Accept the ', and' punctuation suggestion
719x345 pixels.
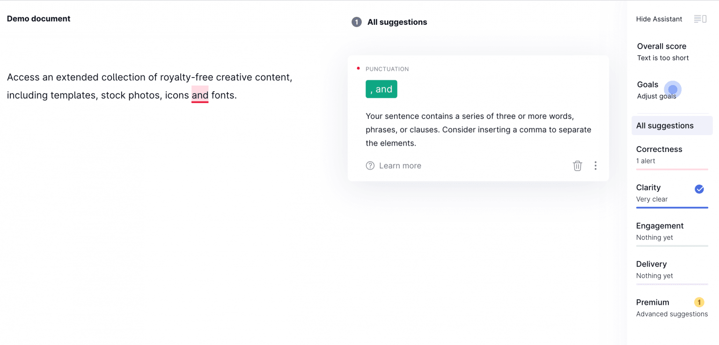(381, 89)
